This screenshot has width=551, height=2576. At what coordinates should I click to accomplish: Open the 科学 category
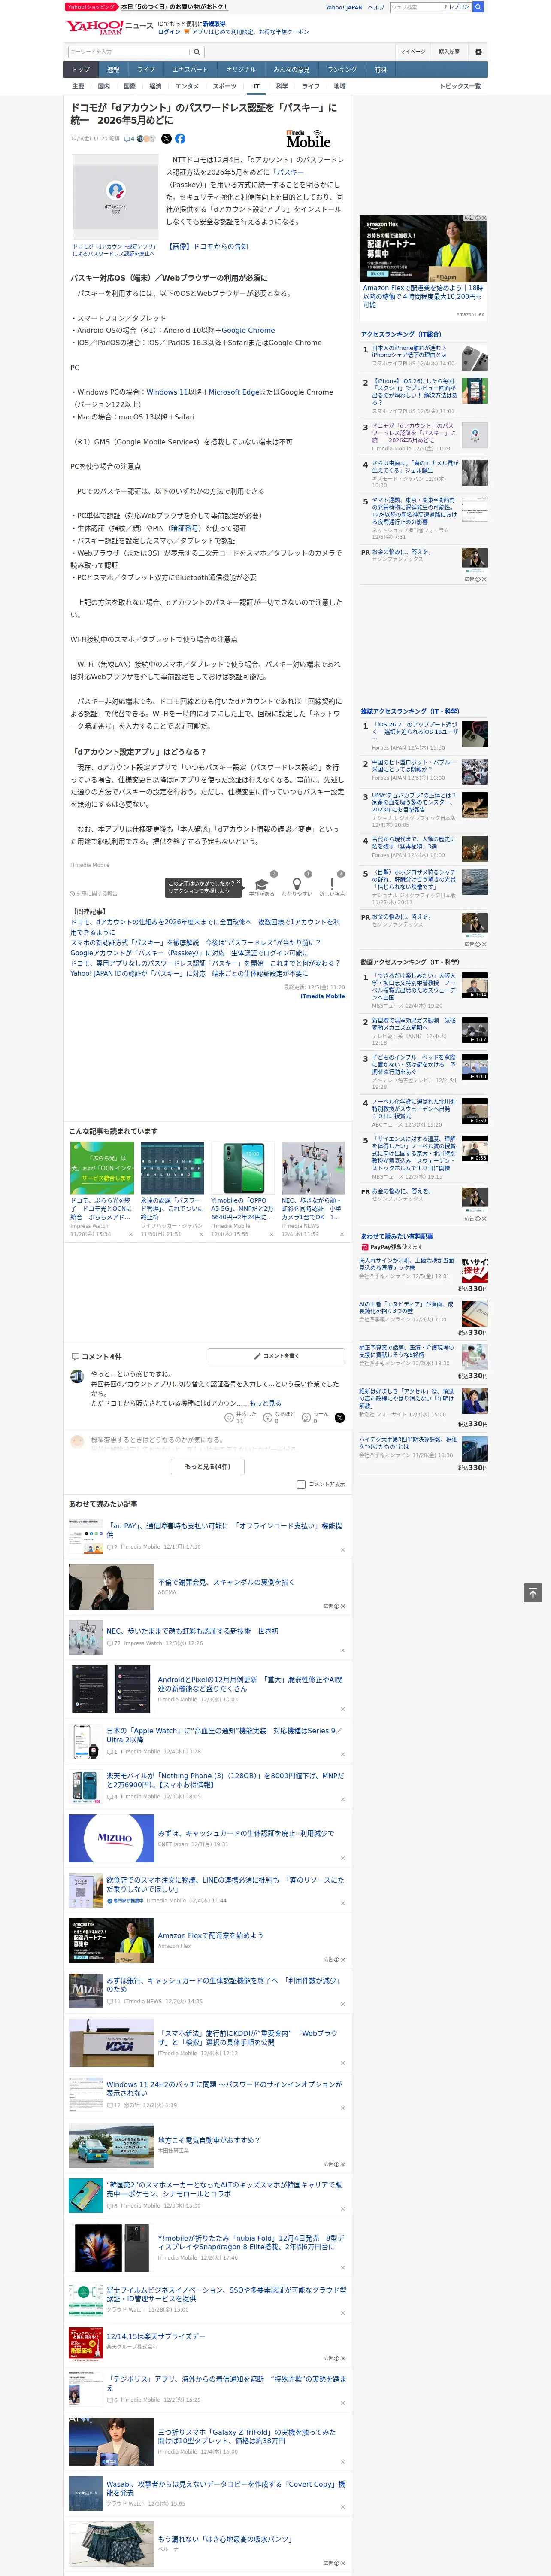[x=282, y=86]
